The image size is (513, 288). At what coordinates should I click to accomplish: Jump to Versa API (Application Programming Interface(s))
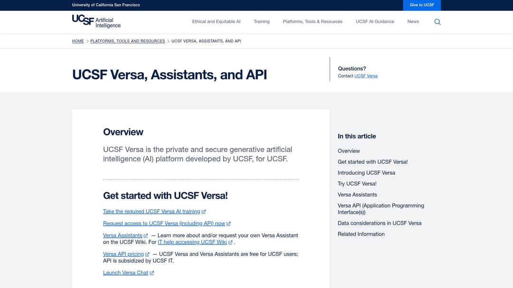(381, 209)
